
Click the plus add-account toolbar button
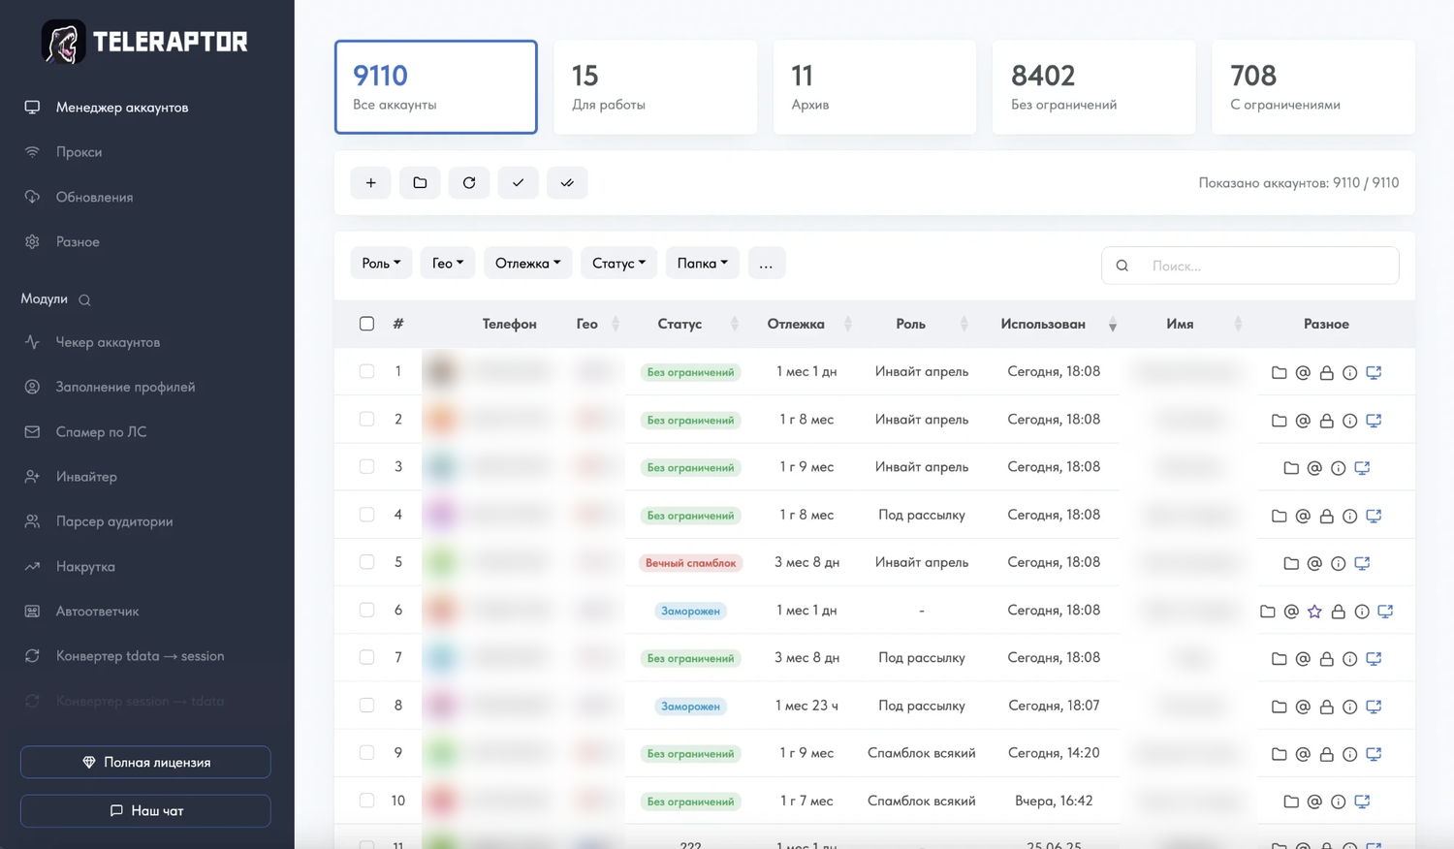tap(370, 182)
